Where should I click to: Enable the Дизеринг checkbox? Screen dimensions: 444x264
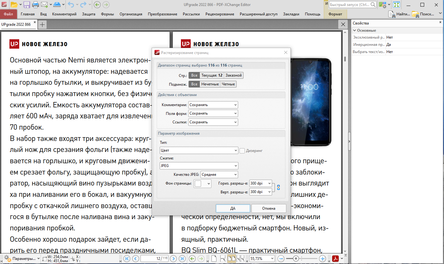[242, 151]
